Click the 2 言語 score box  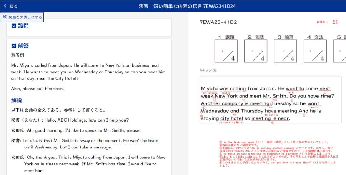coord(256,51)
